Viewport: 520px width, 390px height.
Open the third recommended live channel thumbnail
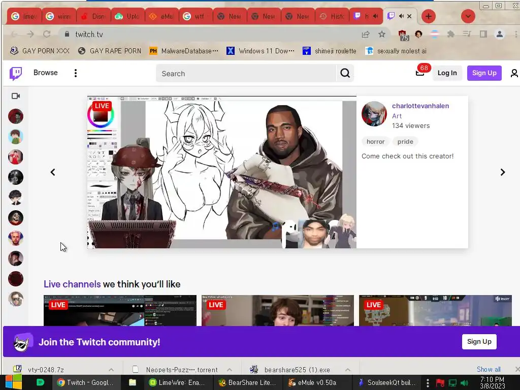[x=435, y=310]
